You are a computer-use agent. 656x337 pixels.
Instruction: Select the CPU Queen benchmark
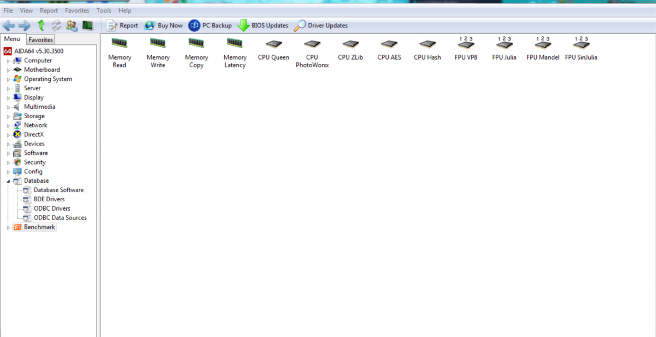(273, 49)
